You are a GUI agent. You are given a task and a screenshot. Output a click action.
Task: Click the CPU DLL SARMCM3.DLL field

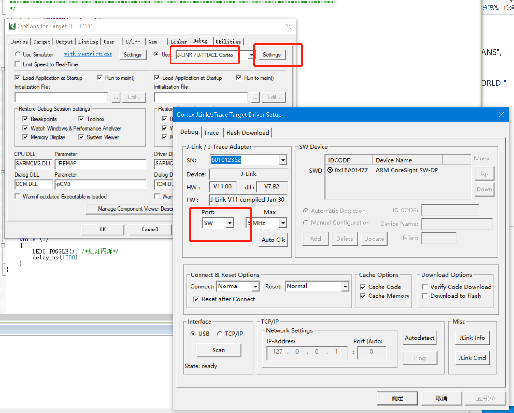coord(33,164)
